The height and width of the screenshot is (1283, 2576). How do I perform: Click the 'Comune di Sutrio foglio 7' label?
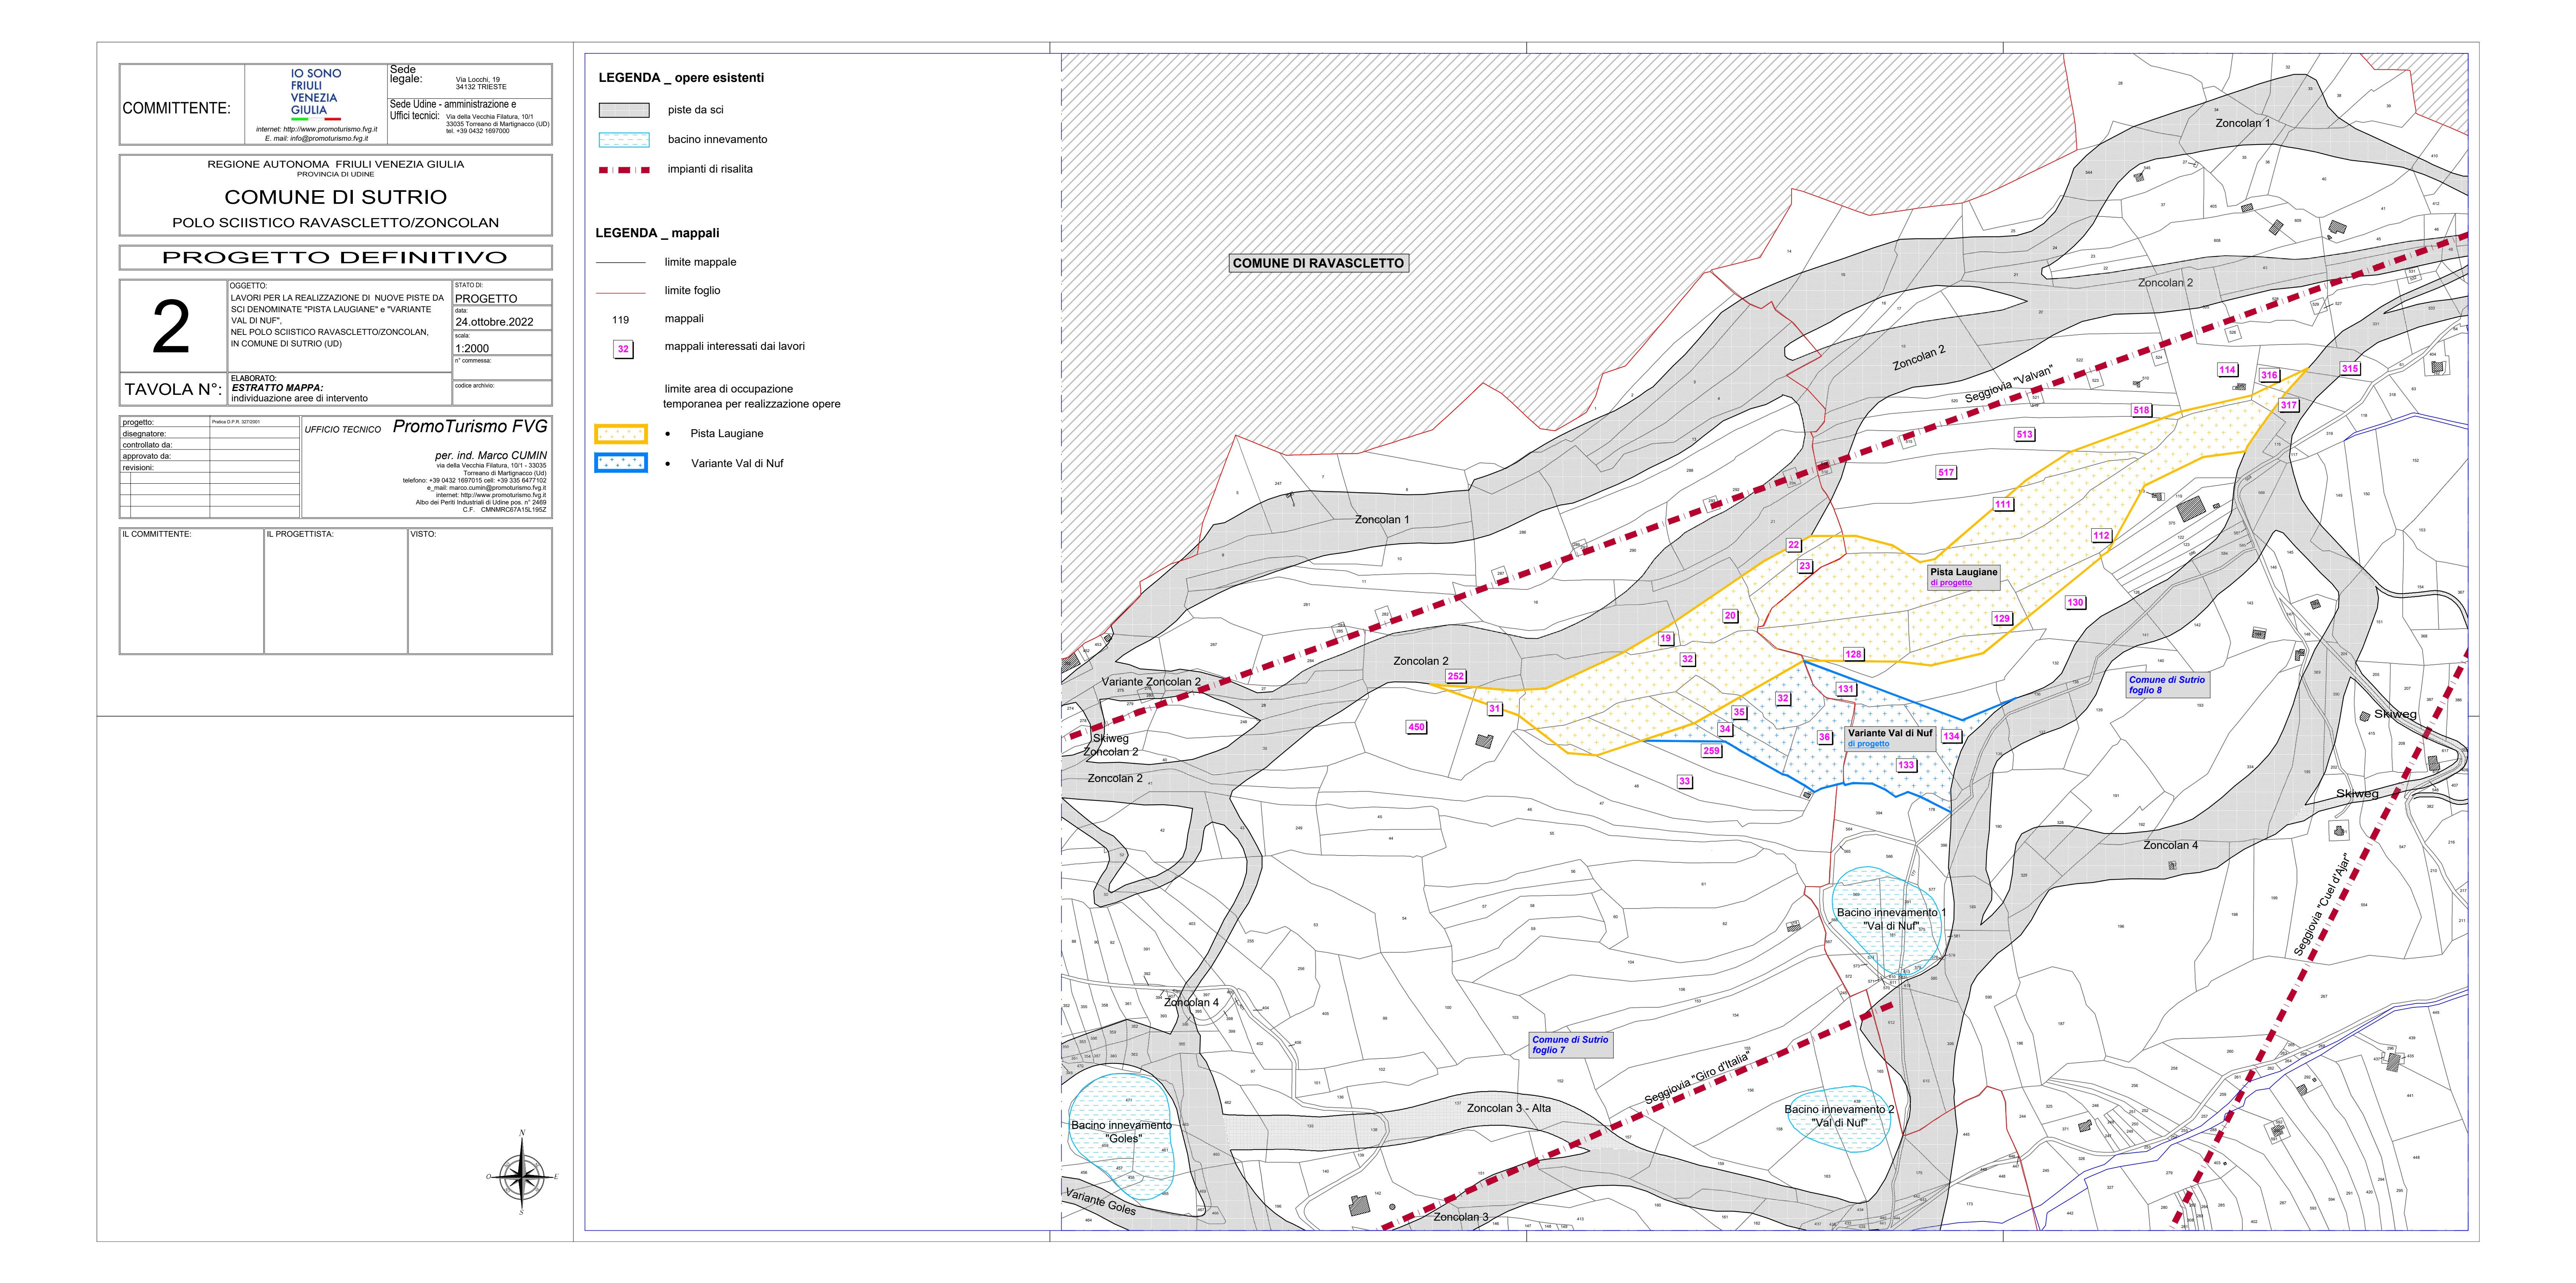click(x=1570, y=1045)
